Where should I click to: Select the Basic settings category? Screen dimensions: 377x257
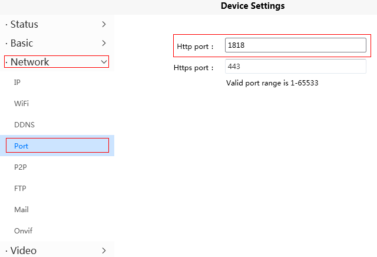click(x=22, y=43)
